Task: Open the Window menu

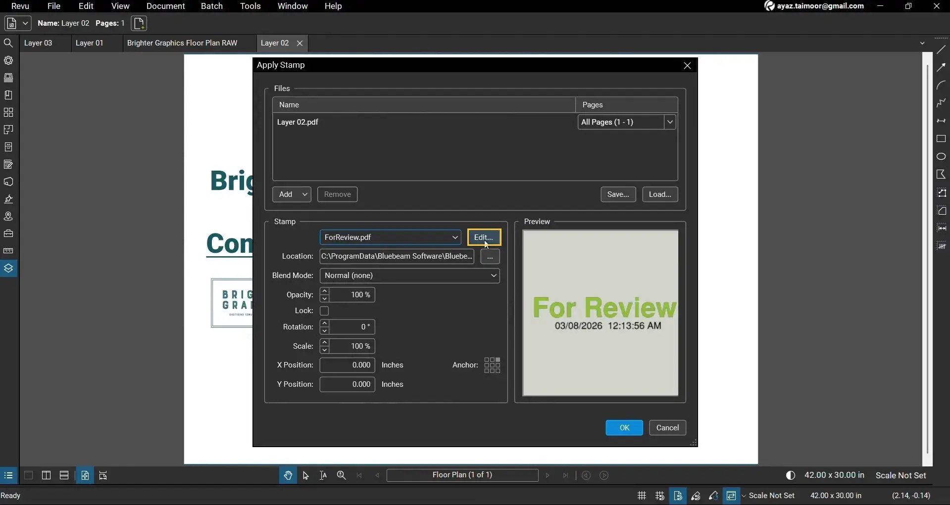Action: tap(292, 6)
